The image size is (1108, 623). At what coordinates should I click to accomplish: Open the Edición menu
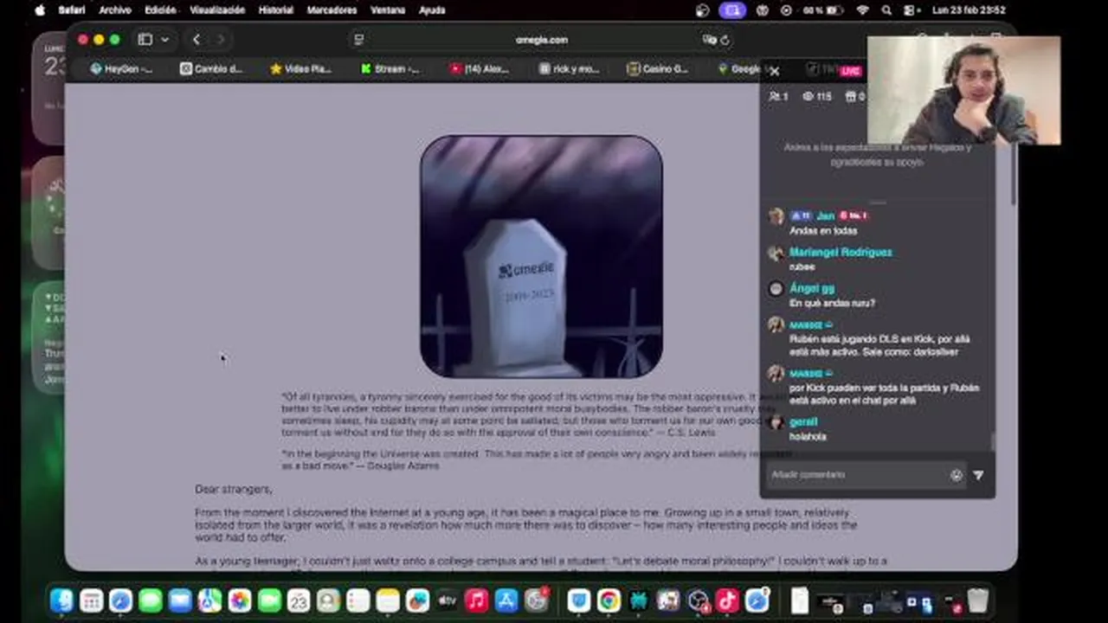(x=161, y=10)
